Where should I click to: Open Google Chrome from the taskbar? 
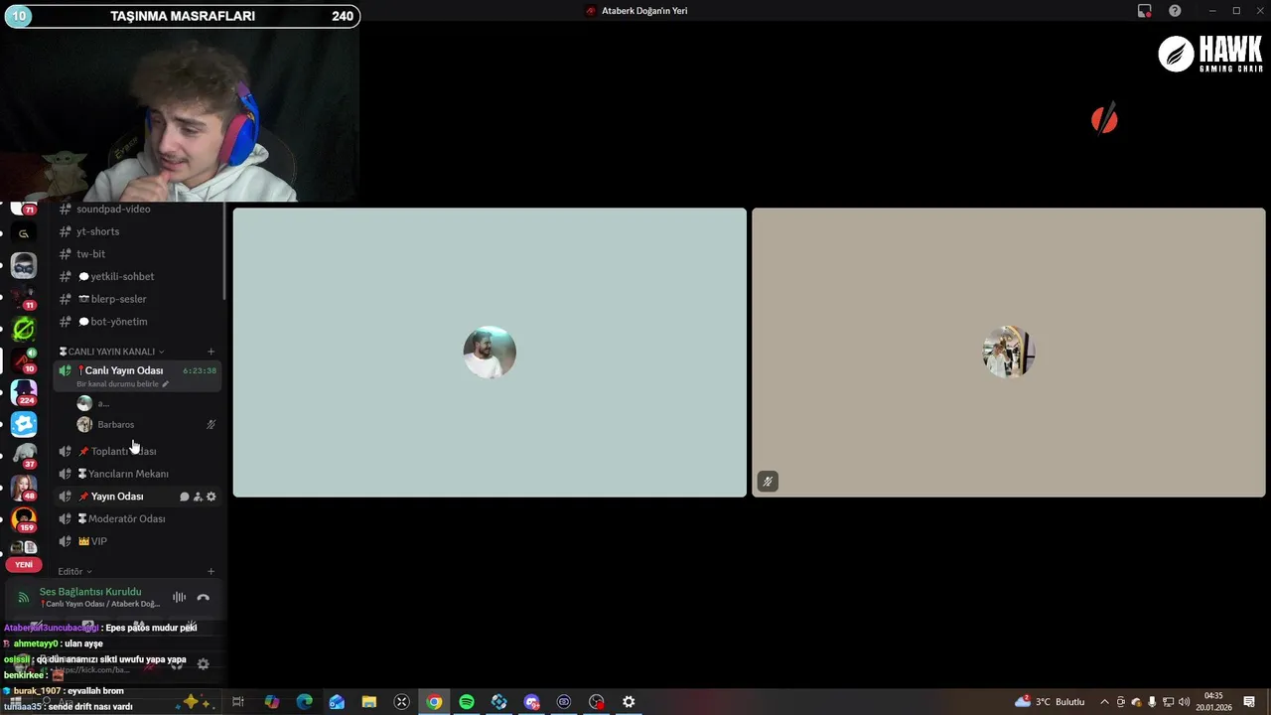pyautogui.click(x=434, y=702)
